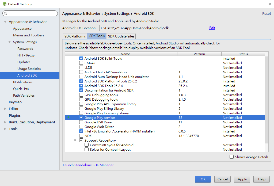Switch to the SDK Platforms tab
Viewport: 274px width, 186px height.
tap(75, 36)
